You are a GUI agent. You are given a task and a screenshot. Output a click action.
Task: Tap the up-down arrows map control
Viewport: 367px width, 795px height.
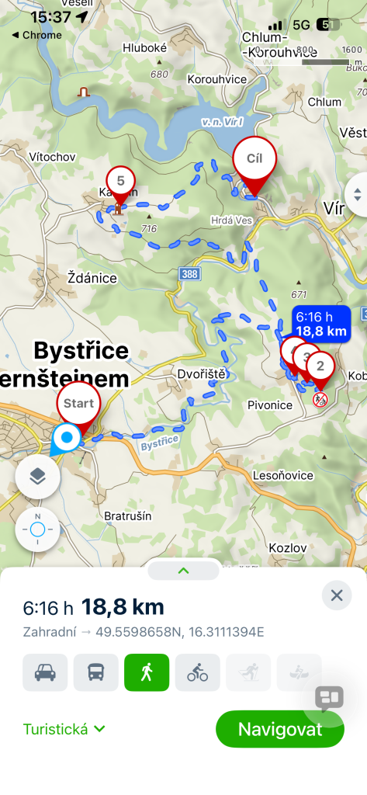pyautogui.click(x=357, y=194)
